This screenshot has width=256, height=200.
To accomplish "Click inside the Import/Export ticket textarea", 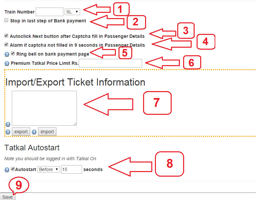I will (x=44, y=108).
